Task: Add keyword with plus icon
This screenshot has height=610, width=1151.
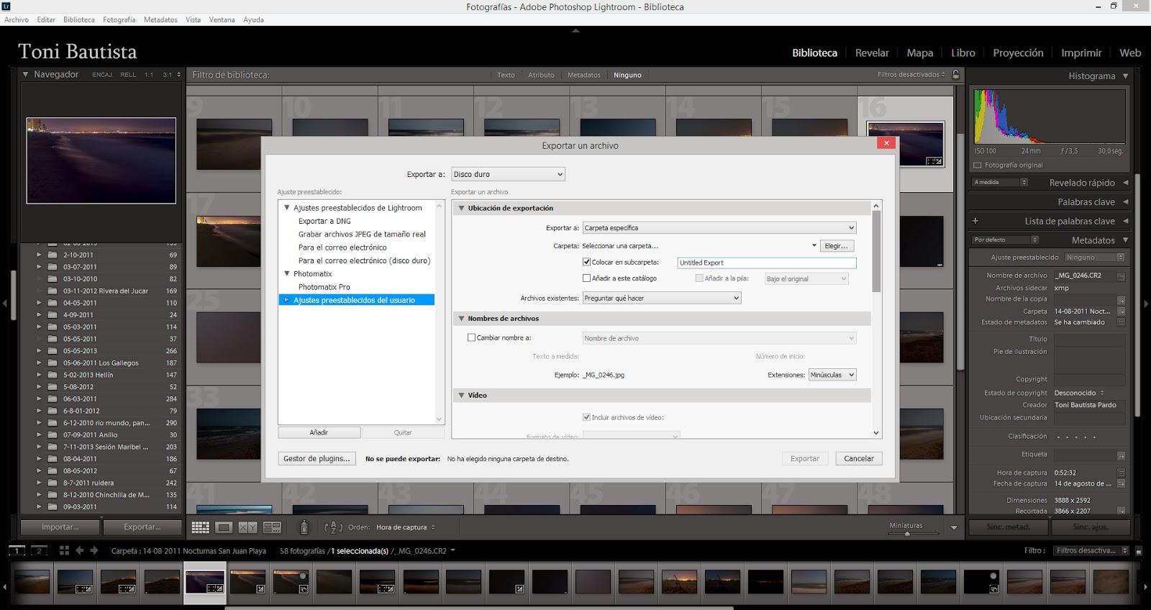Action: click(975, 221)
